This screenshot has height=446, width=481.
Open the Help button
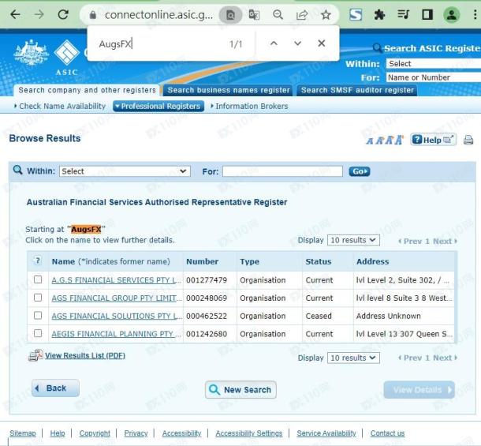[433, 140]
